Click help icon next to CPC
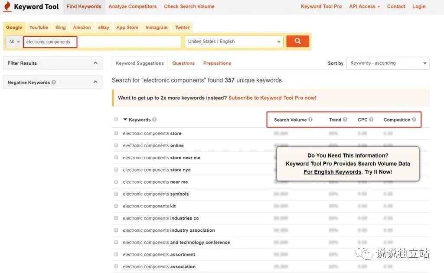 click(371, 120)
